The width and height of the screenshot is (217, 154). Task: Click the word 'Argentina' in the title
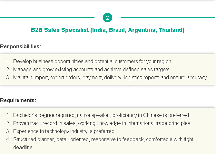143,30
